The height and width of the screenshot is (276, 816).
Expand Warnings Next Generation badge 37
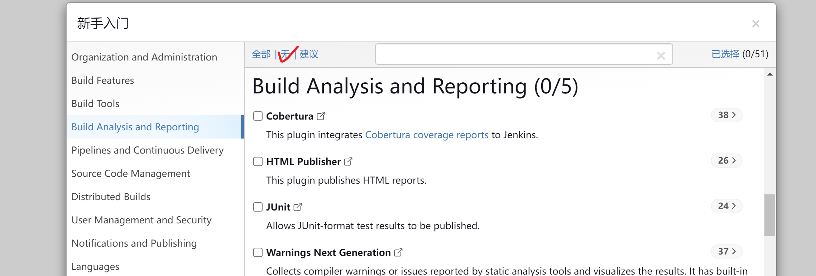pyautogui.click(x=726, y=251)
